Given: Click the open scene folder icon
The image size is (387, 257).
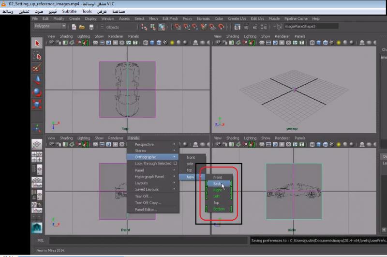Looking at the screenshot, I should tap(82, 27).
